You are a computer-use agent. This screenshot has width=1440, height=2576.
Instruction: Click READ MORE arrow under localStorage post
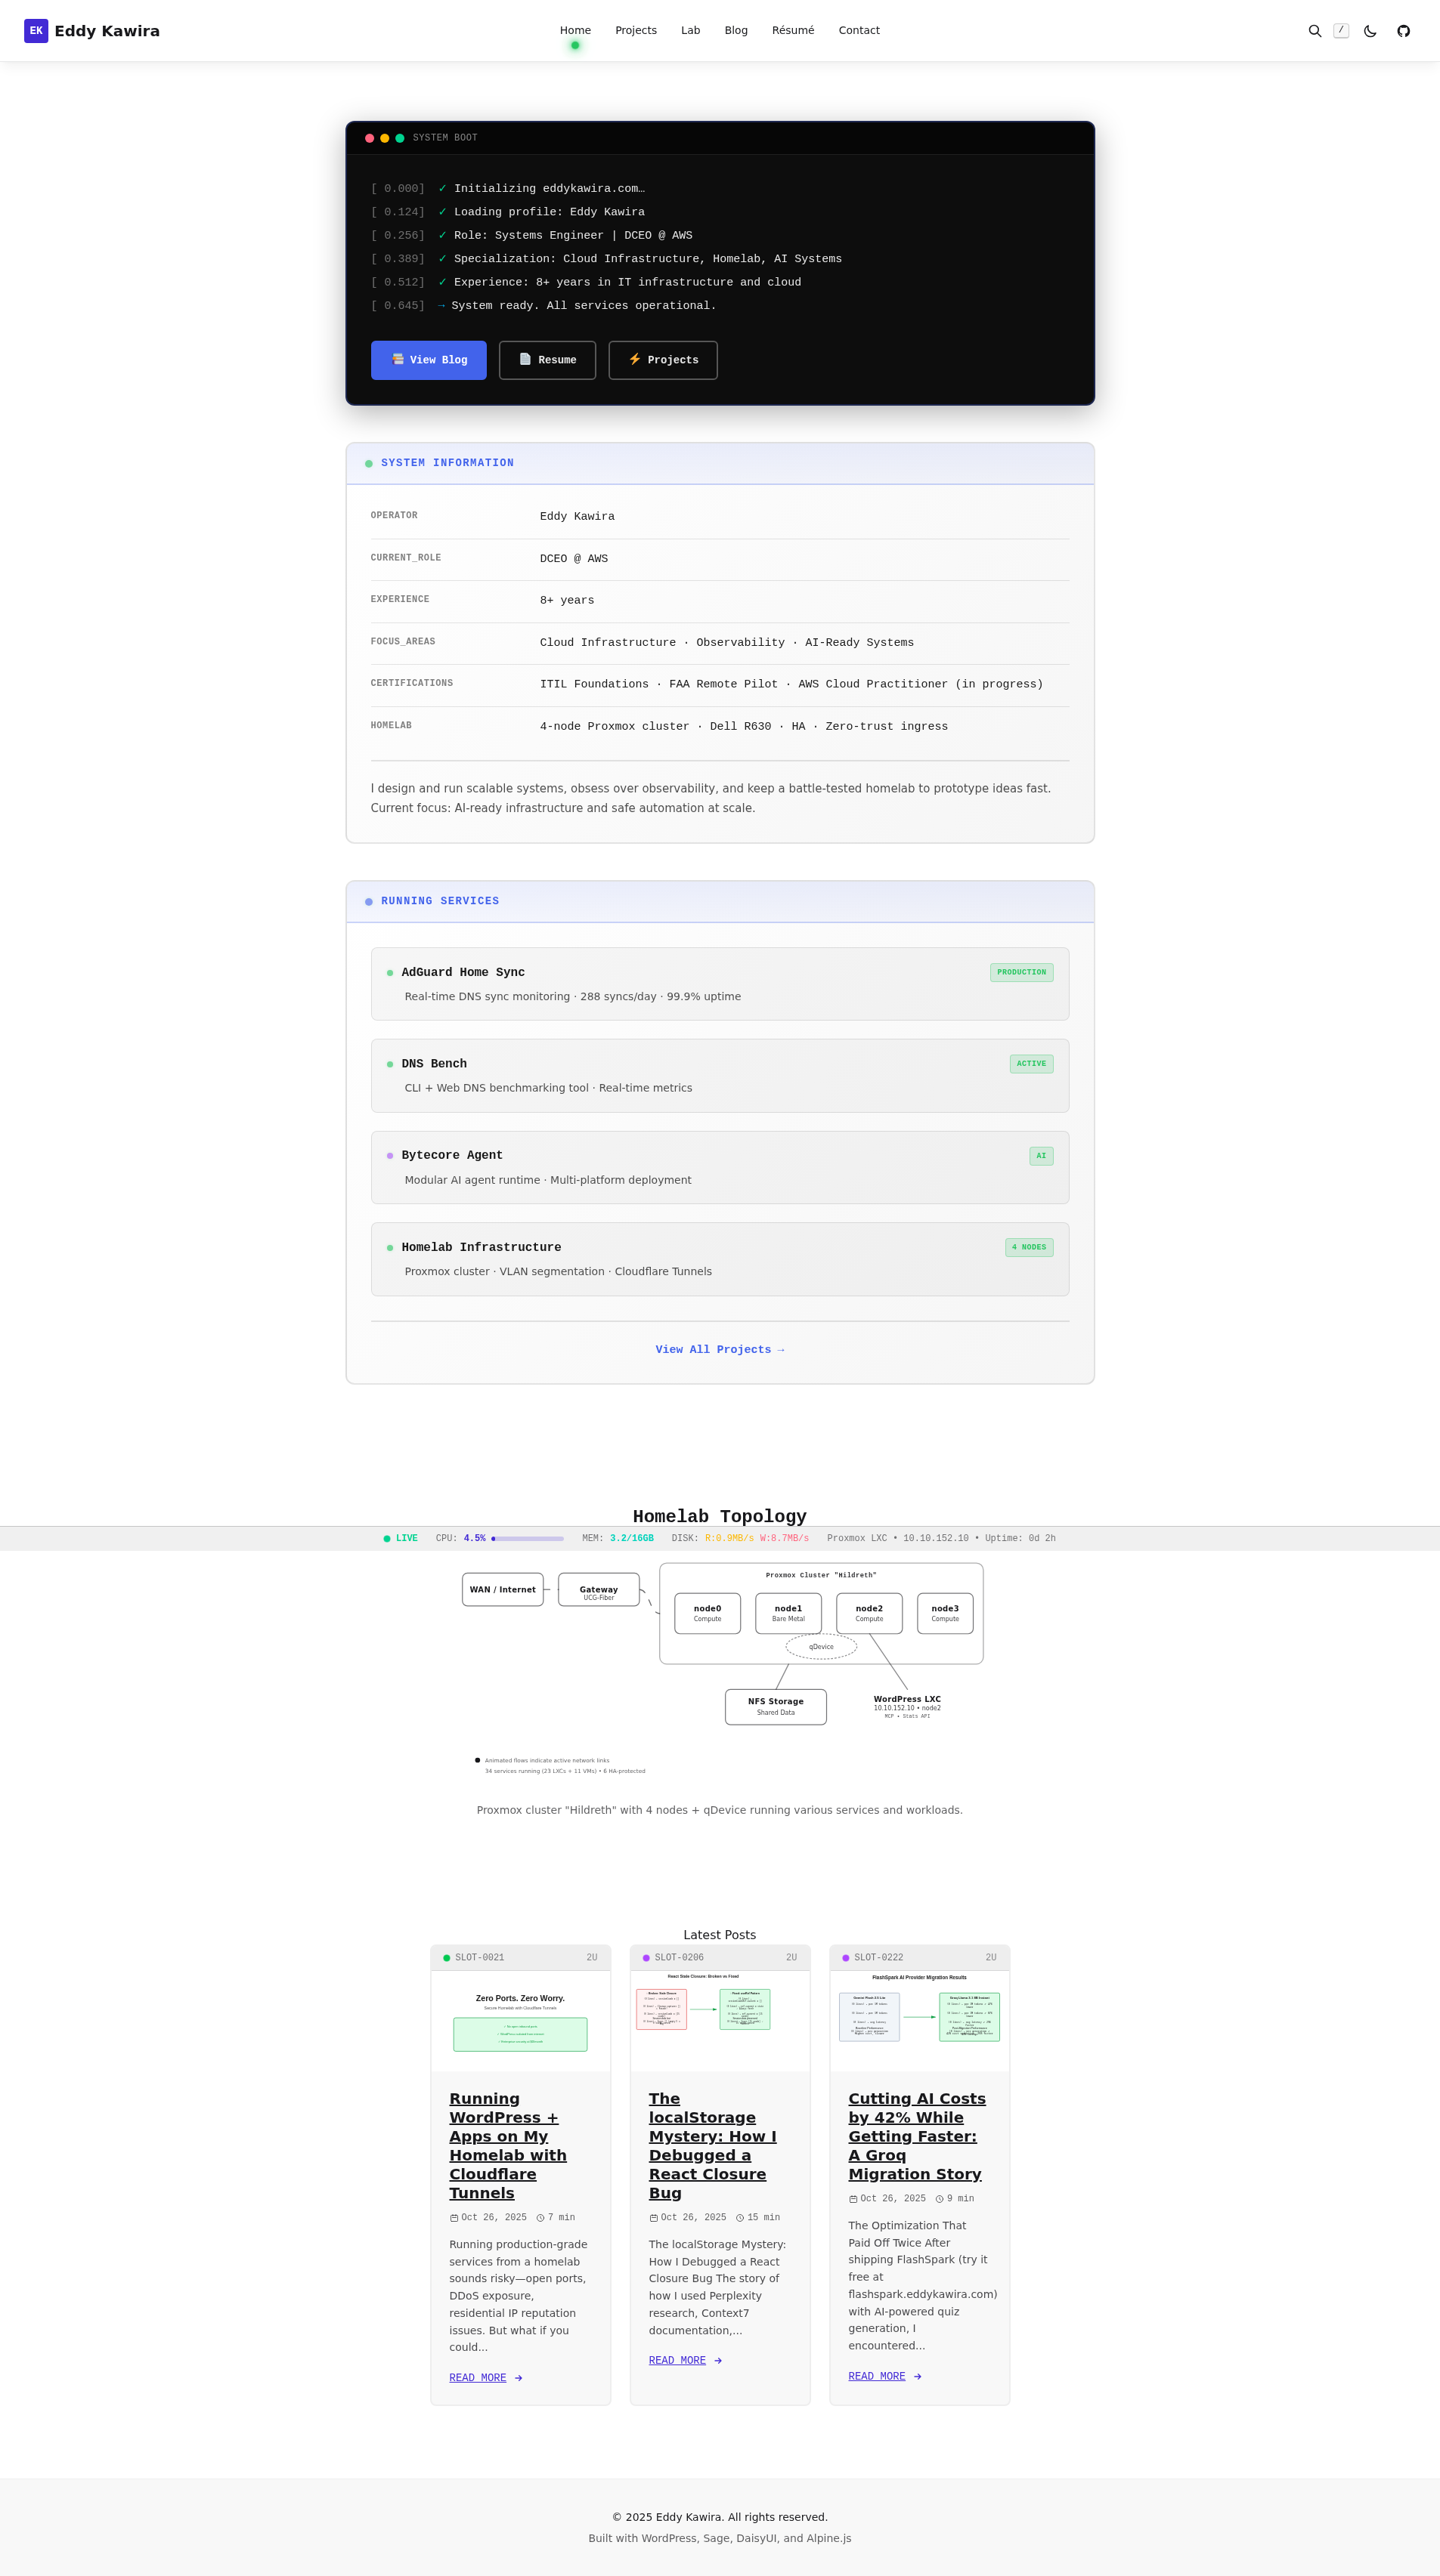pos(717,2361)
